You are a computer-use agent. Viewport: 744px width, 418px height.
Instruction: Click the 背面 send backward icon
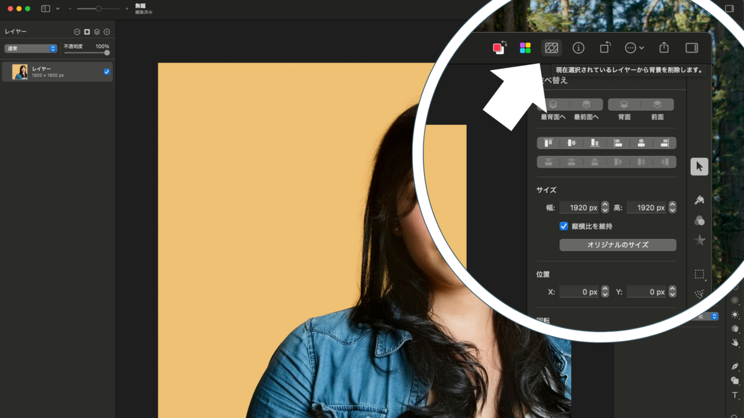pyautogui.click(x=624, y=105)
